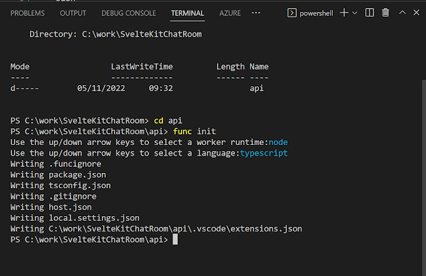
Task: Kill terminal using trash icon
Action: point(387,13)
